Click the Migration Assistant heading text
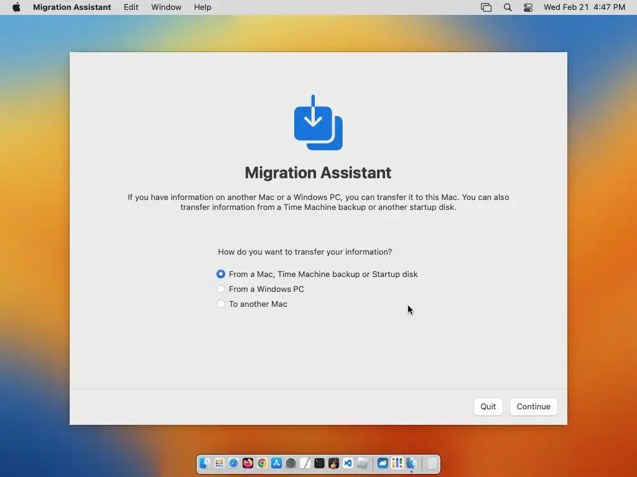 [x=318, y=173]
